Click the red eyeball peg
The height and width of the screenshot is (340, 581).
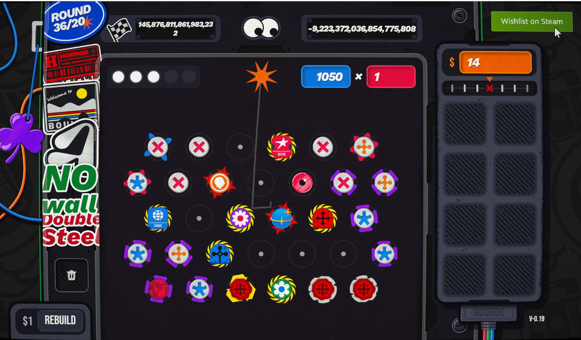tap(302, 182)
